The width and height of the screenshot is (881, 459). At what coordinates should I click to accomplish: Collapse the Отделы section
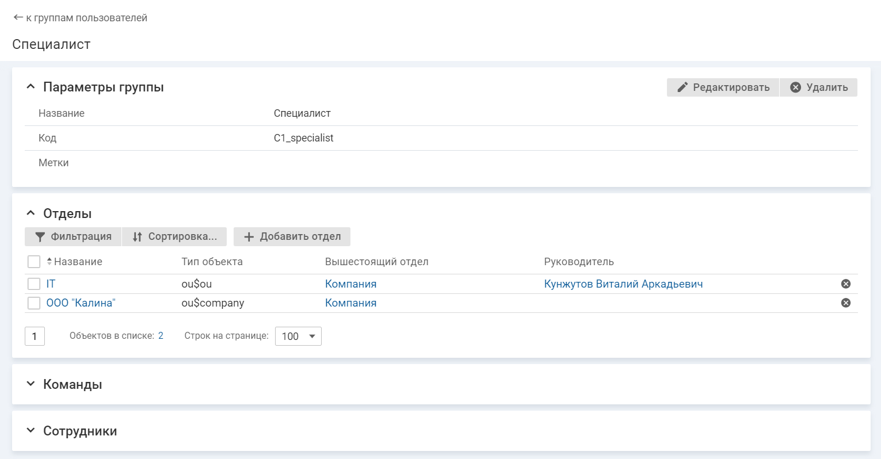[31, 213]
